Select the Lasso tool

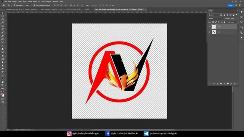pos(3,19)
